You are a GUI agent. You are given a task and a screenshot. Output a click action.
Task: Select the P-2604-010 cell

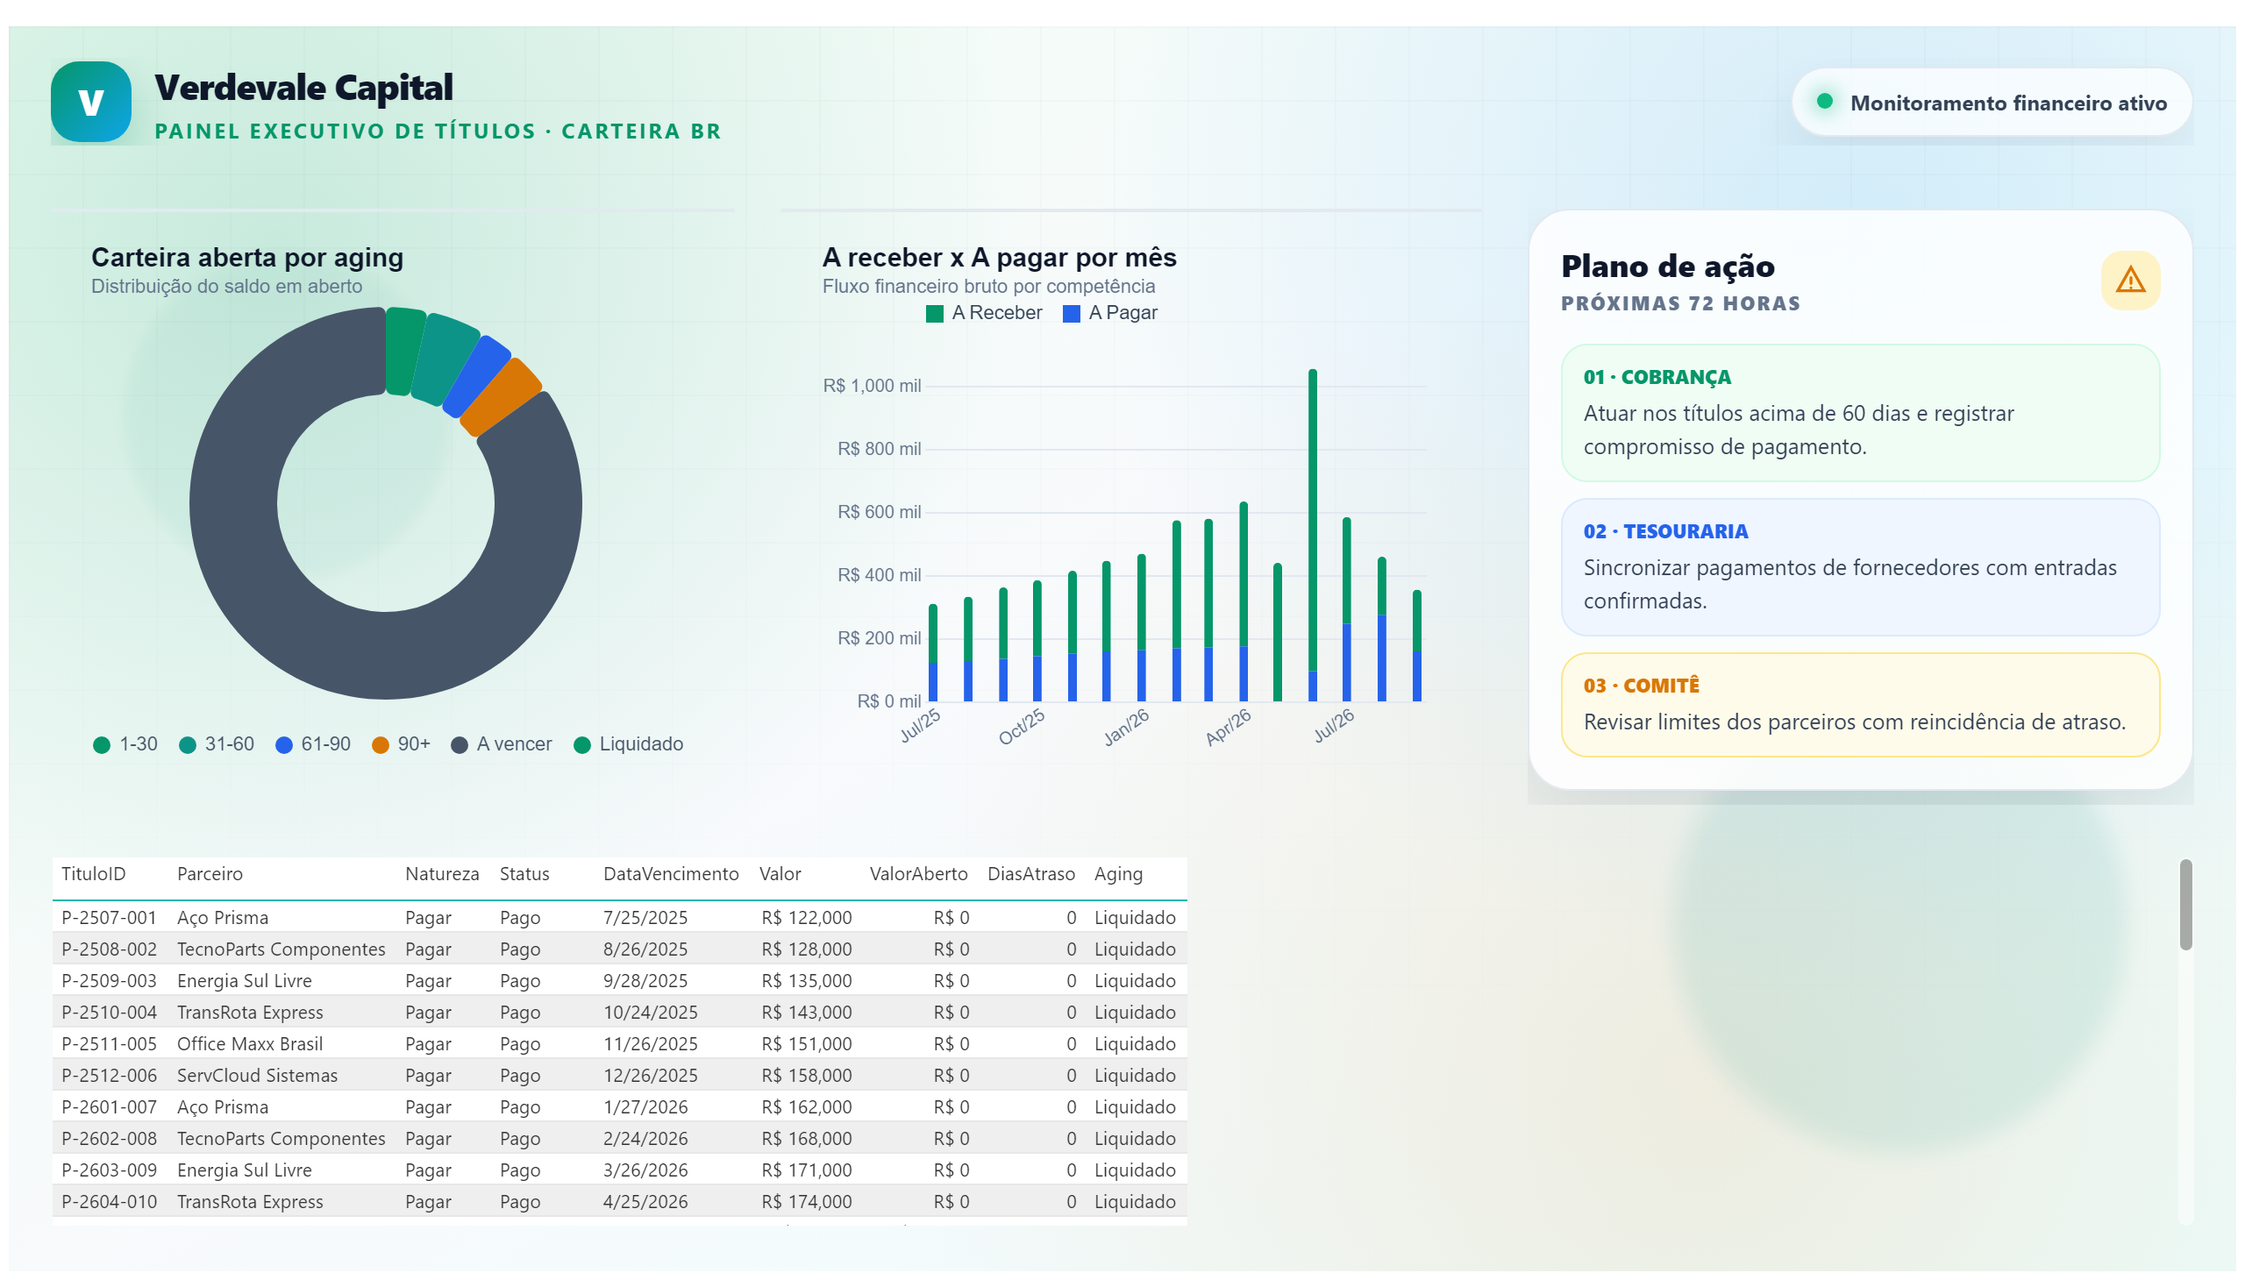click(109, 1203)
